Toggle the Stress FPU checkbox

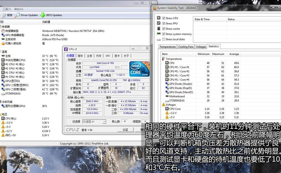pyautogui.click(x=164, y=23)
